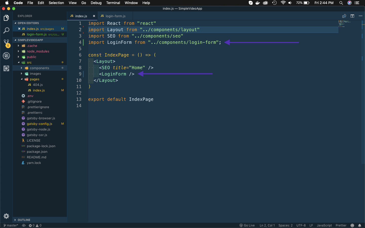Open the .gitignore file
The height and width of the screenshot is (228, 365).
tap(40, 102)
